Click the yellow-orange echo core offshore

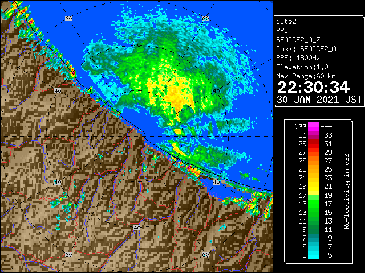178,95
